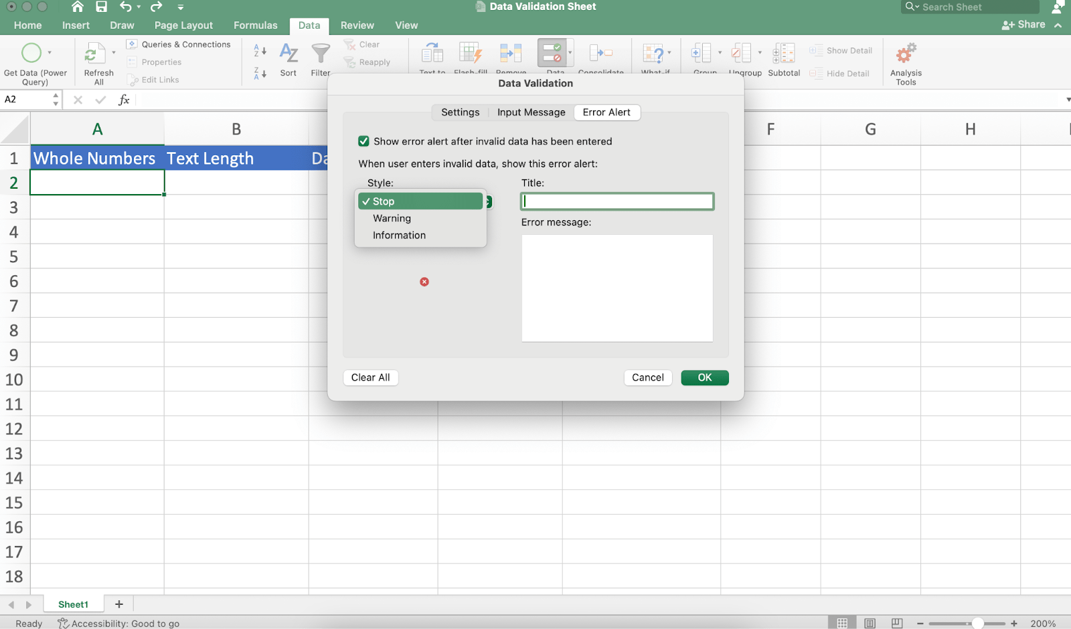Switch to the Input Message tab
Image resolution: width=1071 pixels, height=629 pixels.
(x=530, y=112)
